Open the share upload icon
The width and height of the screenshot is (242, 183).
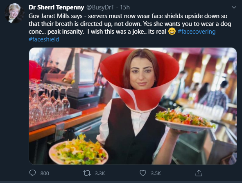[199, 173]
